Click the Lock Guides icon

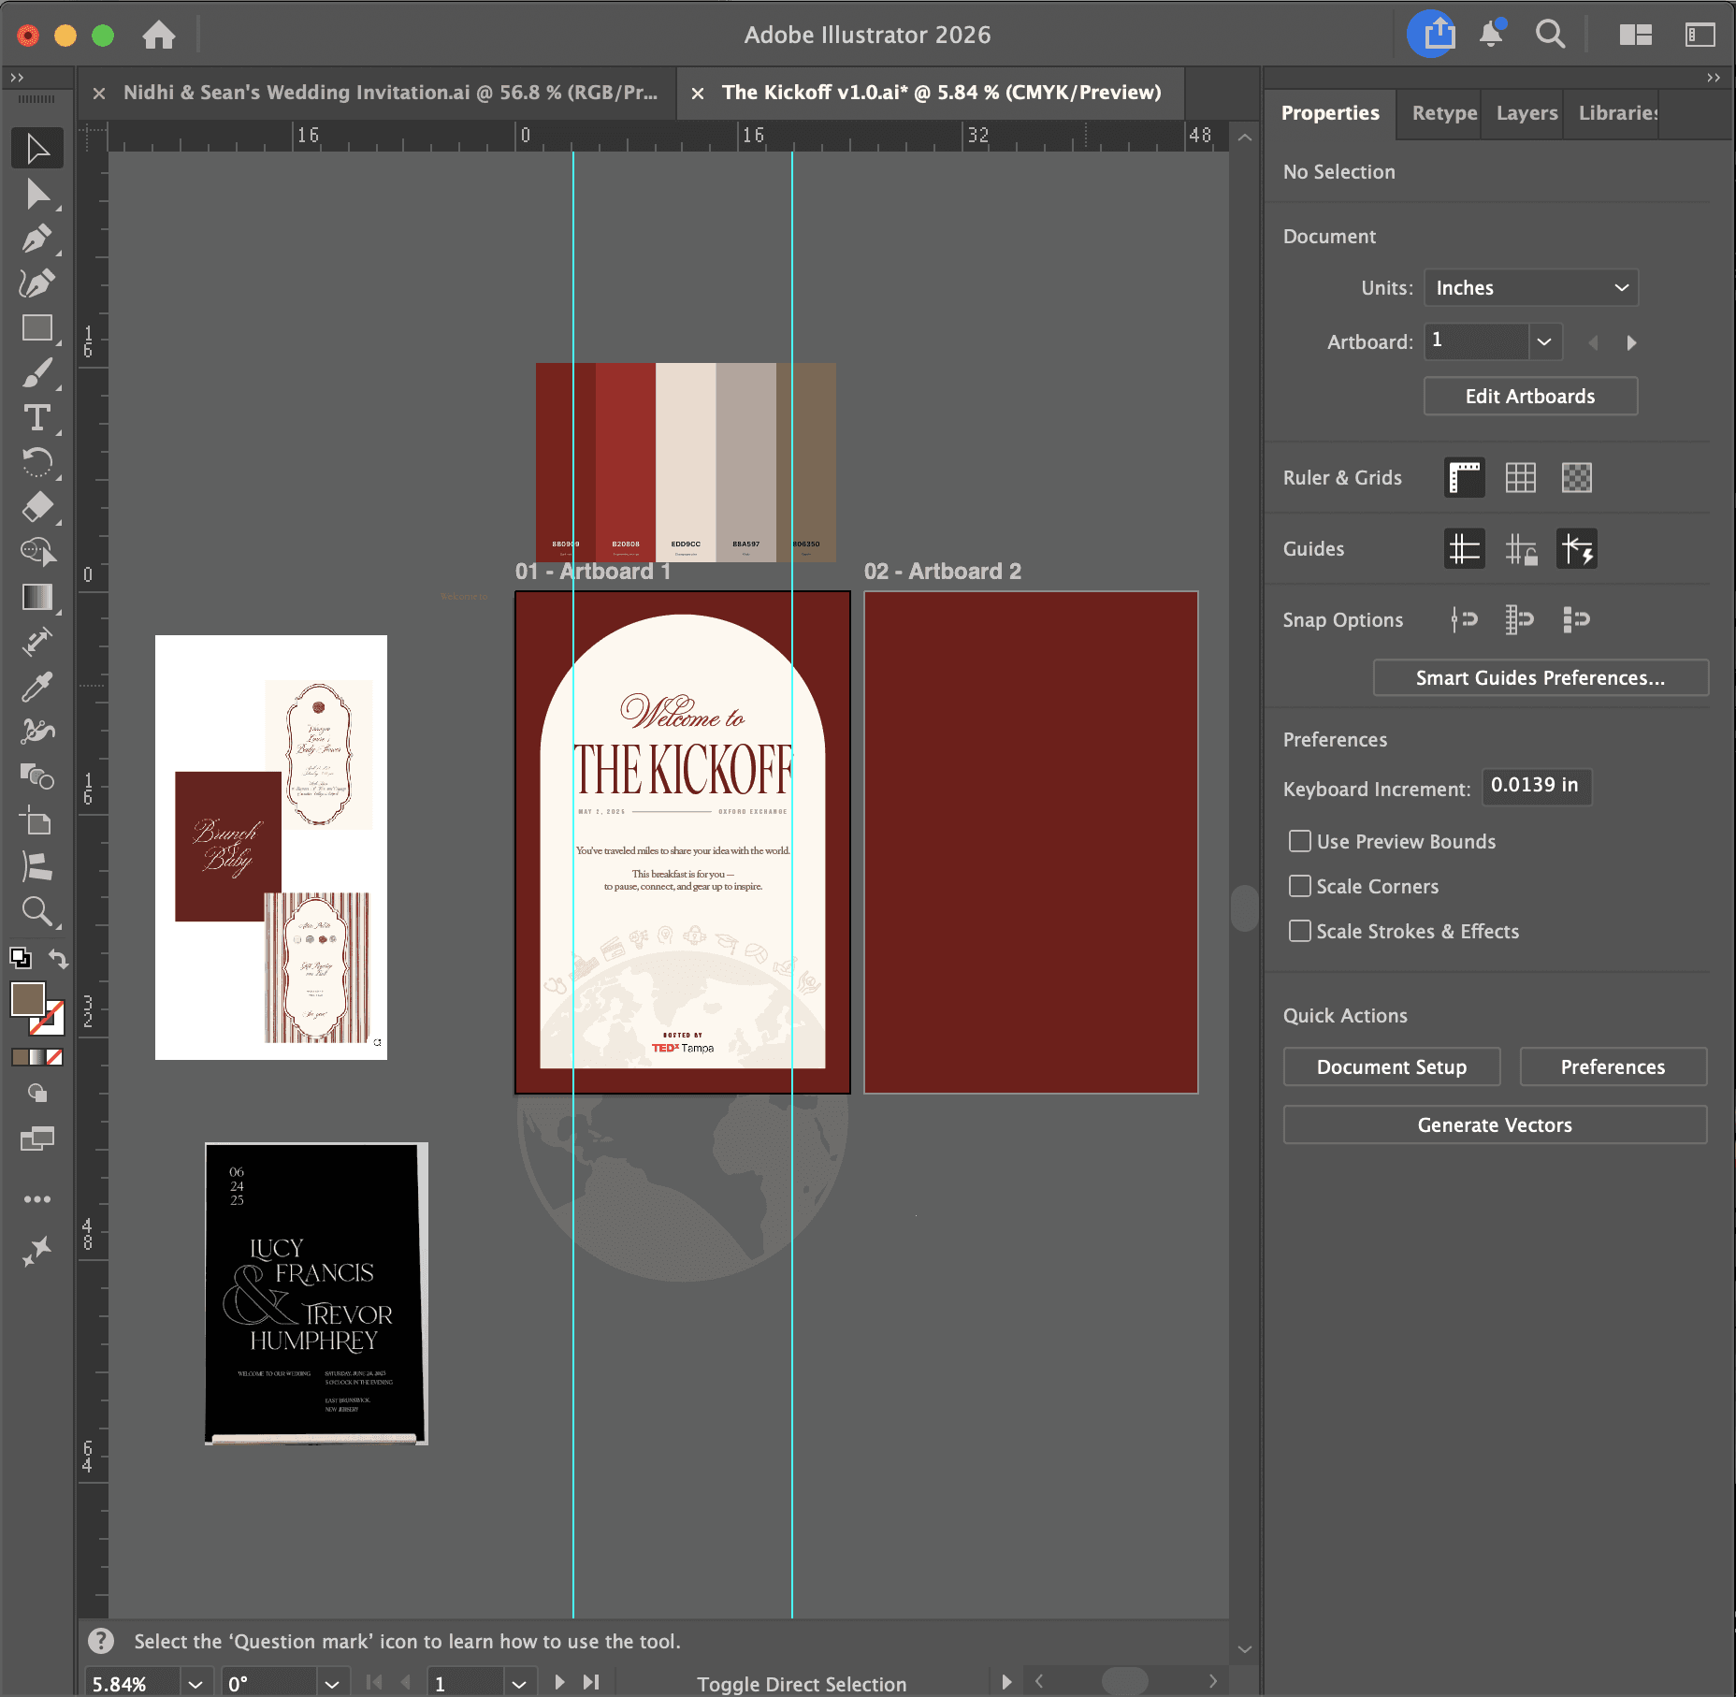click(x=1520, y=549)
